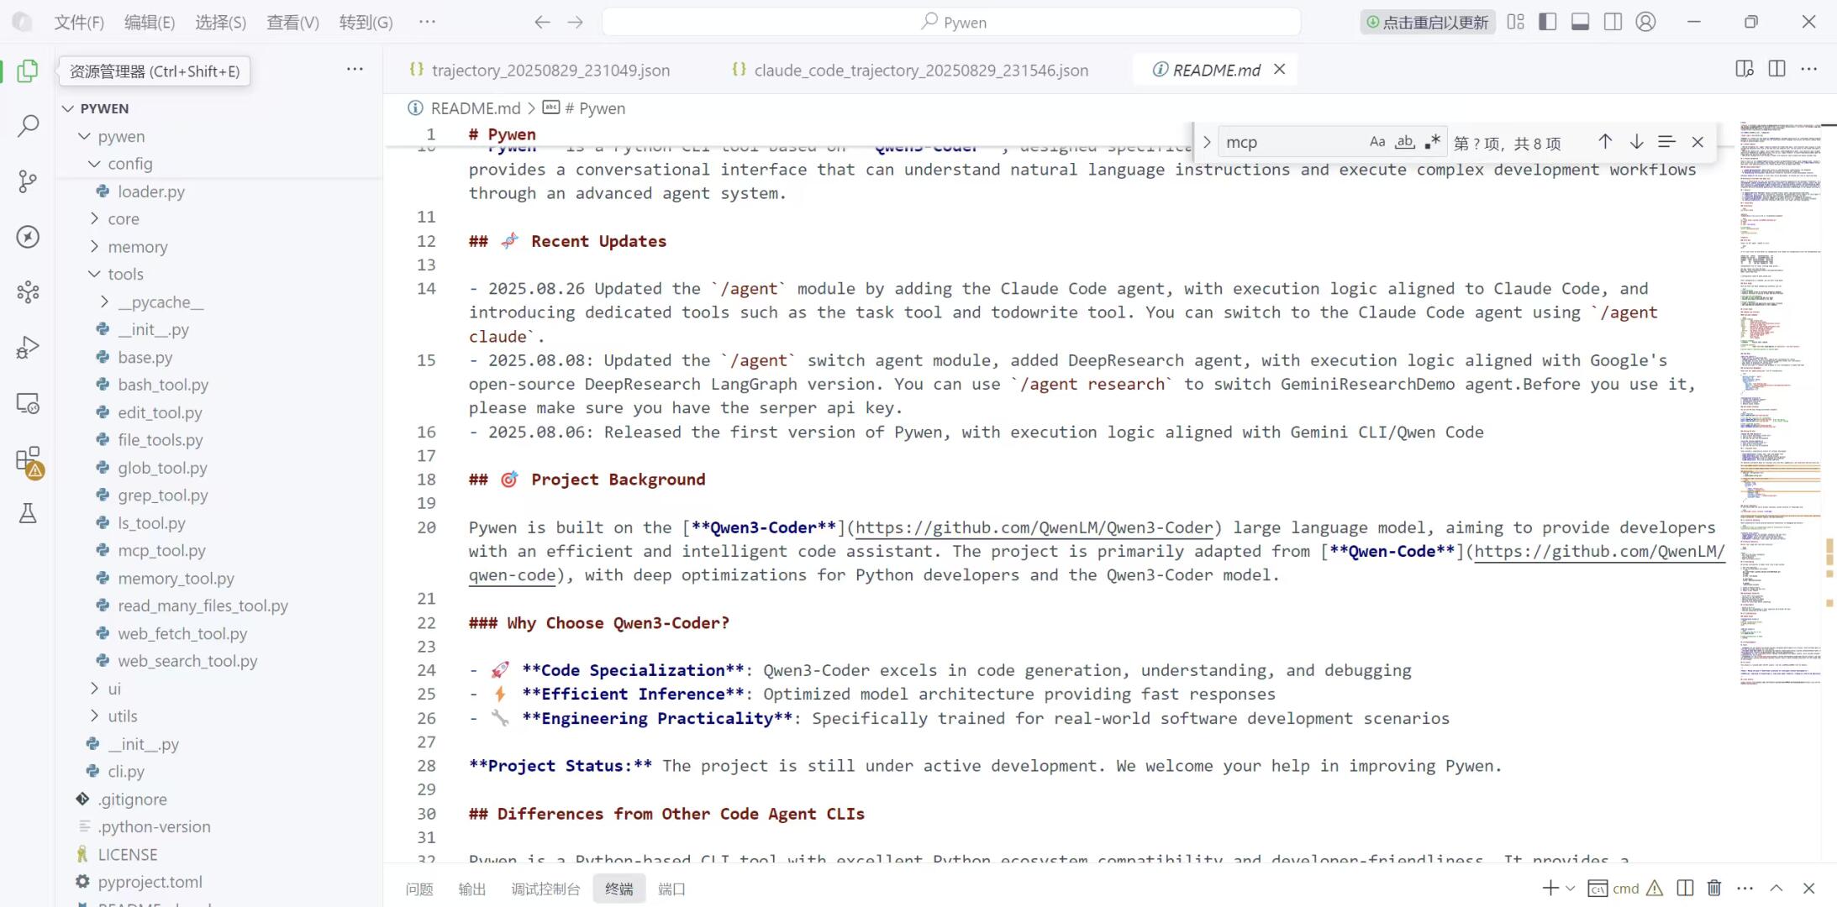1837x907 pixels.
Task: Expand replace field chevron in find widget
Action: pyautogui.click(x=1207, y=142)
